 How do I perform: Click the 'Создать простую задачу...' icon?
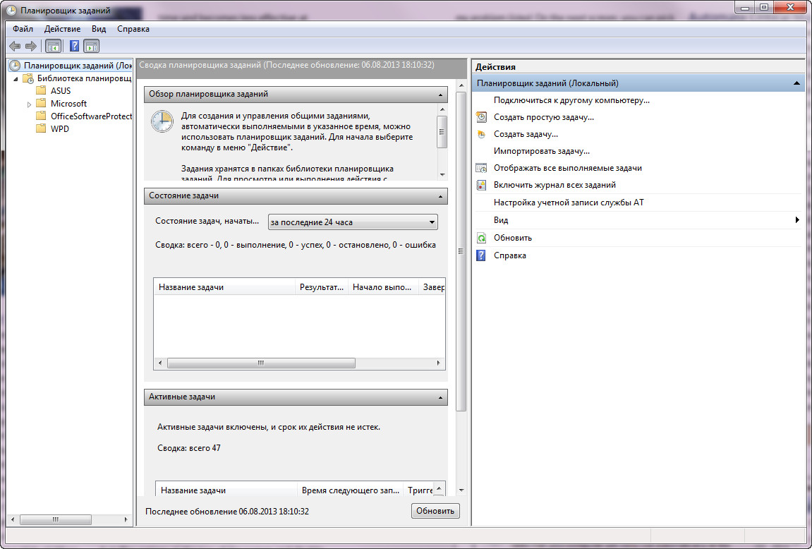[x=481, y=117]
